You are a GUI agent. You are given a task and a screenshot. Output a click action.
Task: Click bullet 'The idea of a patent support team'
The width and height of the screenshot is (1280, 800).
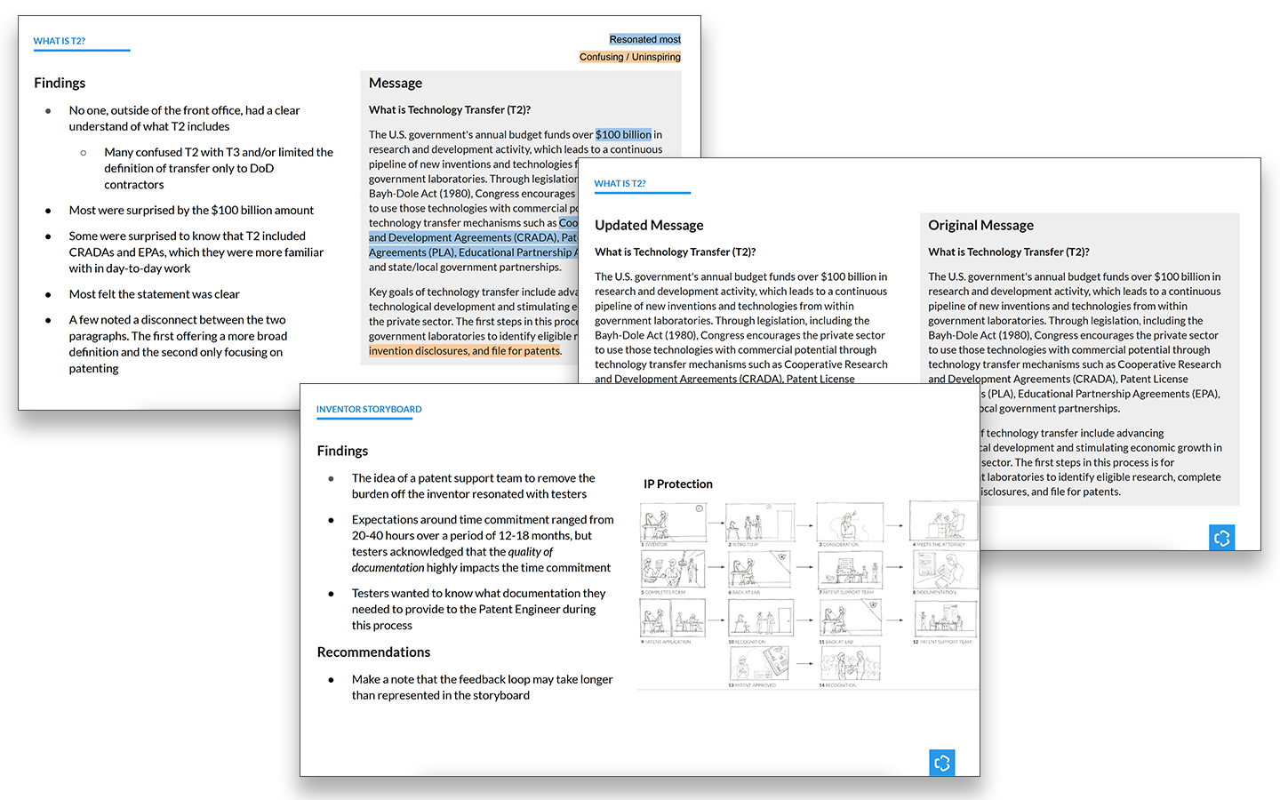click(x=473, y=486)
